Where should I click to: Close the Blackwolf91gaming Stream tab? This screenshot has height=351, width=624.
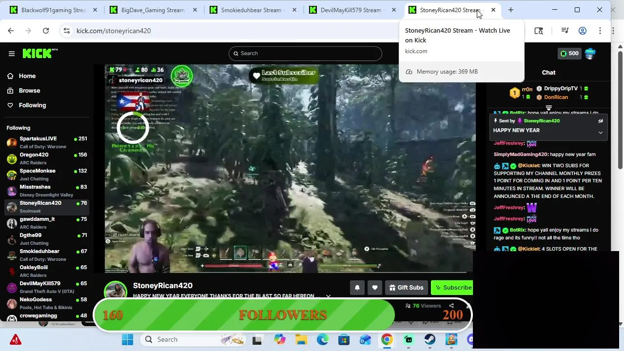point(95,10)
